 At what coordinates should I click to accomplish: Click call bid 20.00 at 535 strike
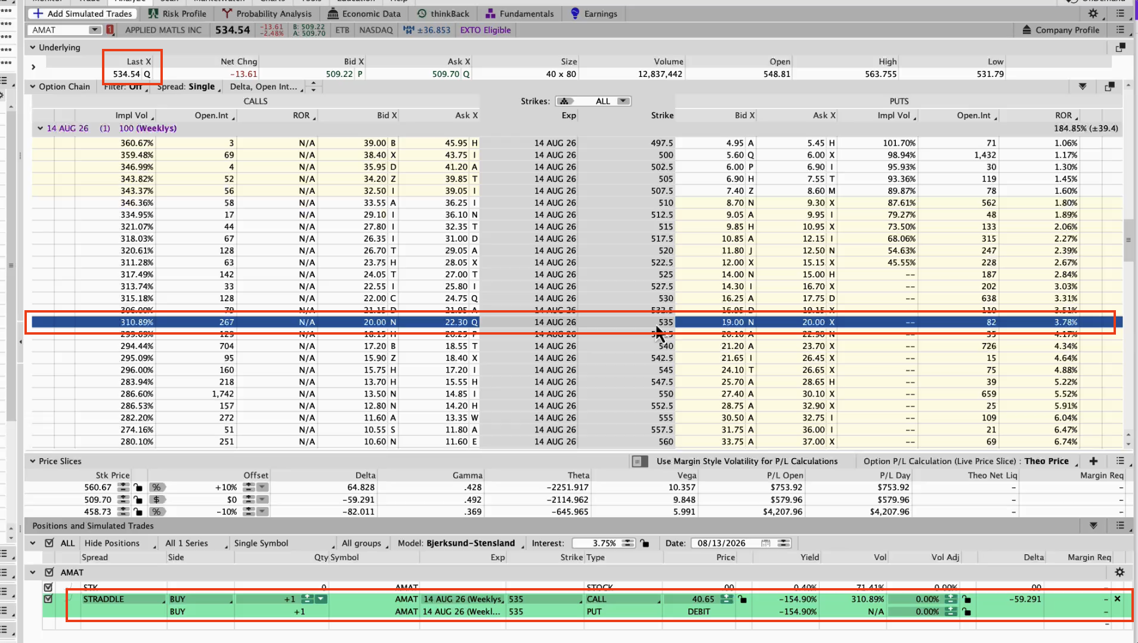coord(375,322)
